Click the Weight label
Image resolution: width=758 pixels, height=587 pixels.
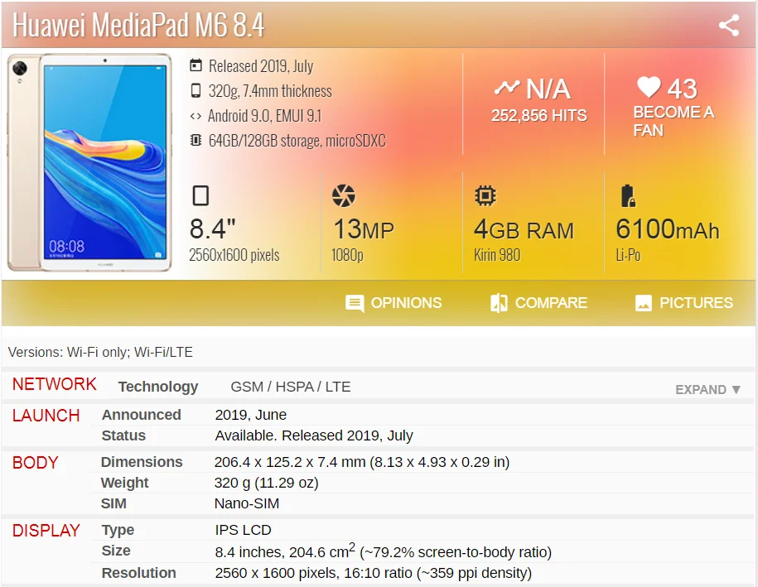(125, 484)
